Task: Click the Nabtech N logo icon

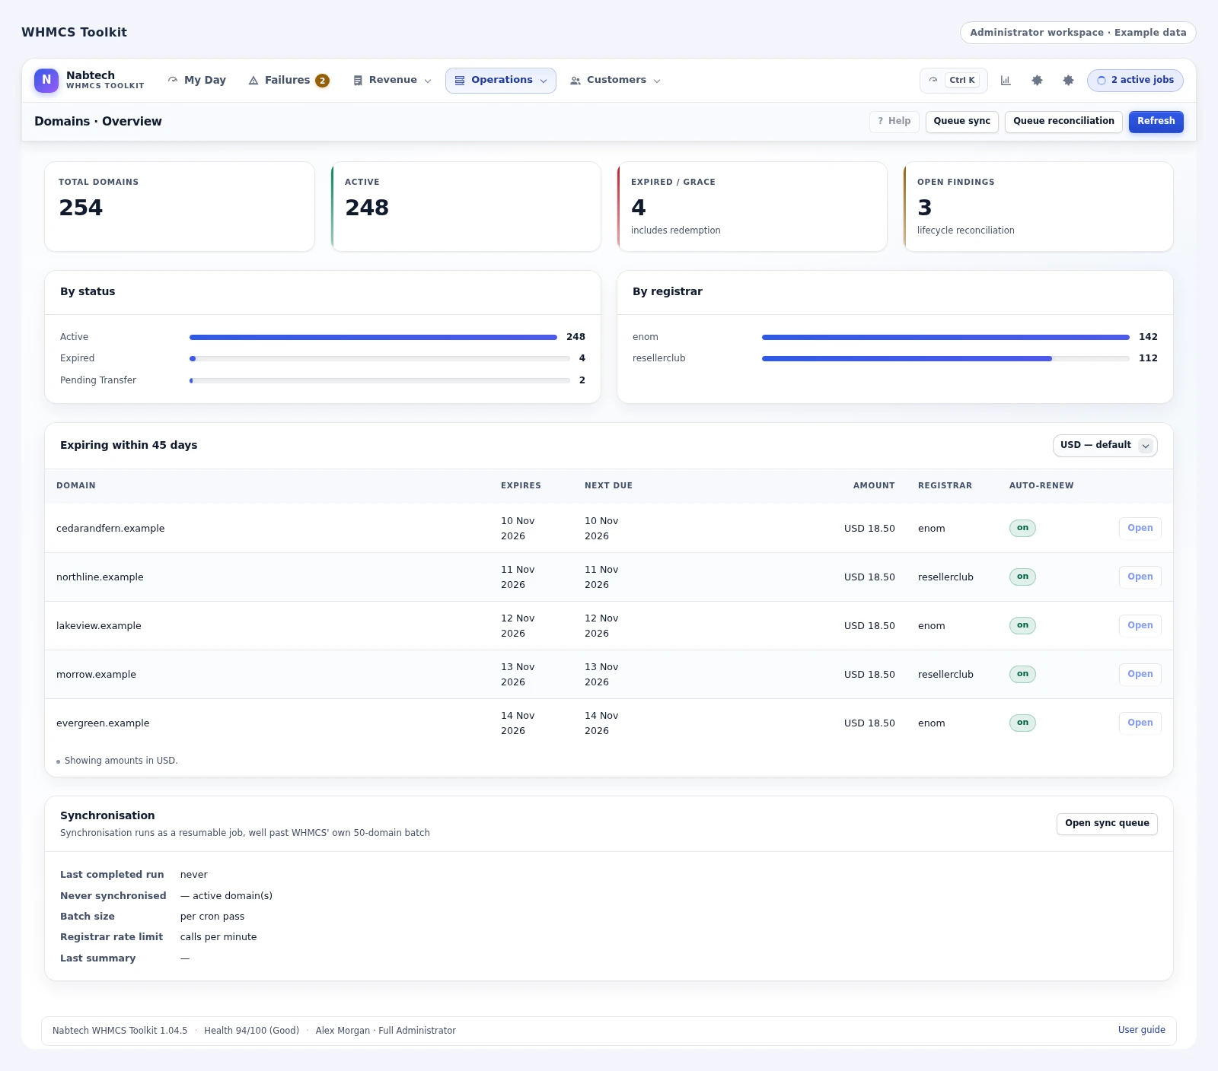Action: 46,80
